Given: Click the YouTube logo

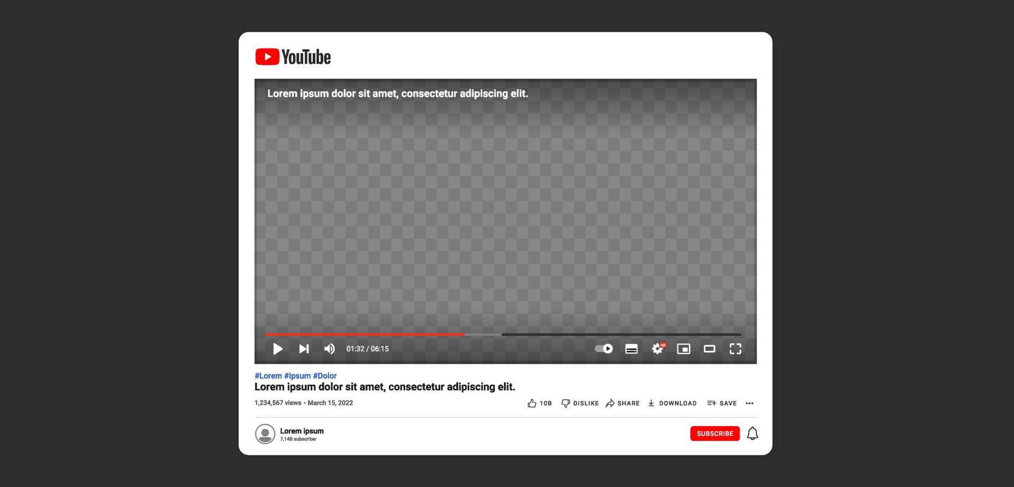Looking at the screenshot, I should pos(293,57).
